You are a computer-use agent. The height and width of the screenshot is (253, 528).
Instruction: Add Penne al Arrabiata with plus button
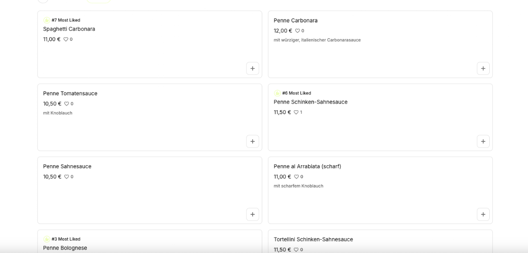[x=483, y=214]
